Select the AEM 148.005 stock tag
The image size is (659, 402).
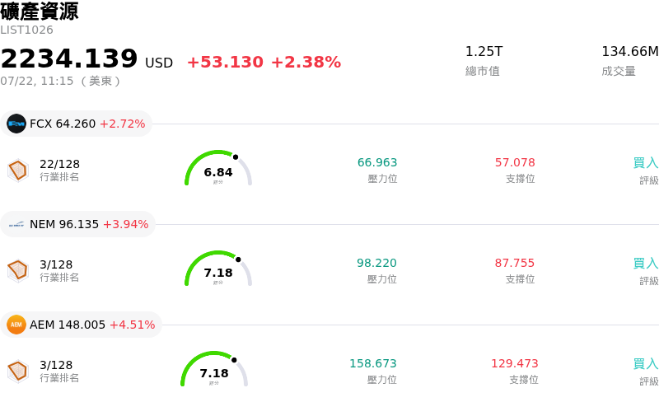click(81, 325)
